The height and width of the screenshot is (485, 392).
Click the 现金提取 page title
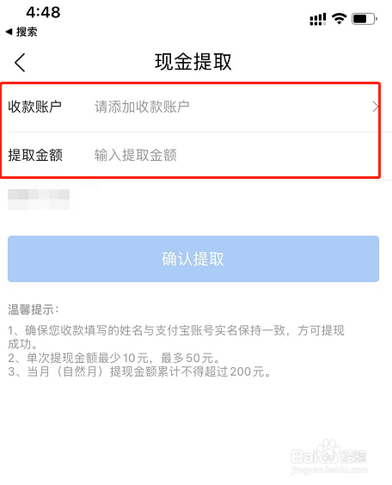(193, 62)
